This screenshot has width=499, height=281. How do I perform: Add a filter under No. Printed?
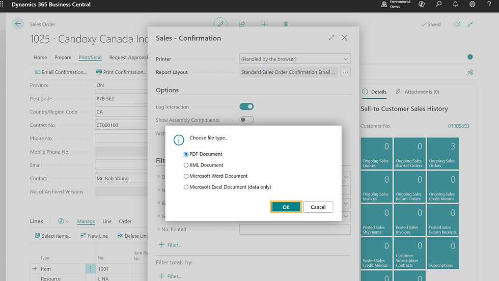pyautogui.click(x=170, y=245)
